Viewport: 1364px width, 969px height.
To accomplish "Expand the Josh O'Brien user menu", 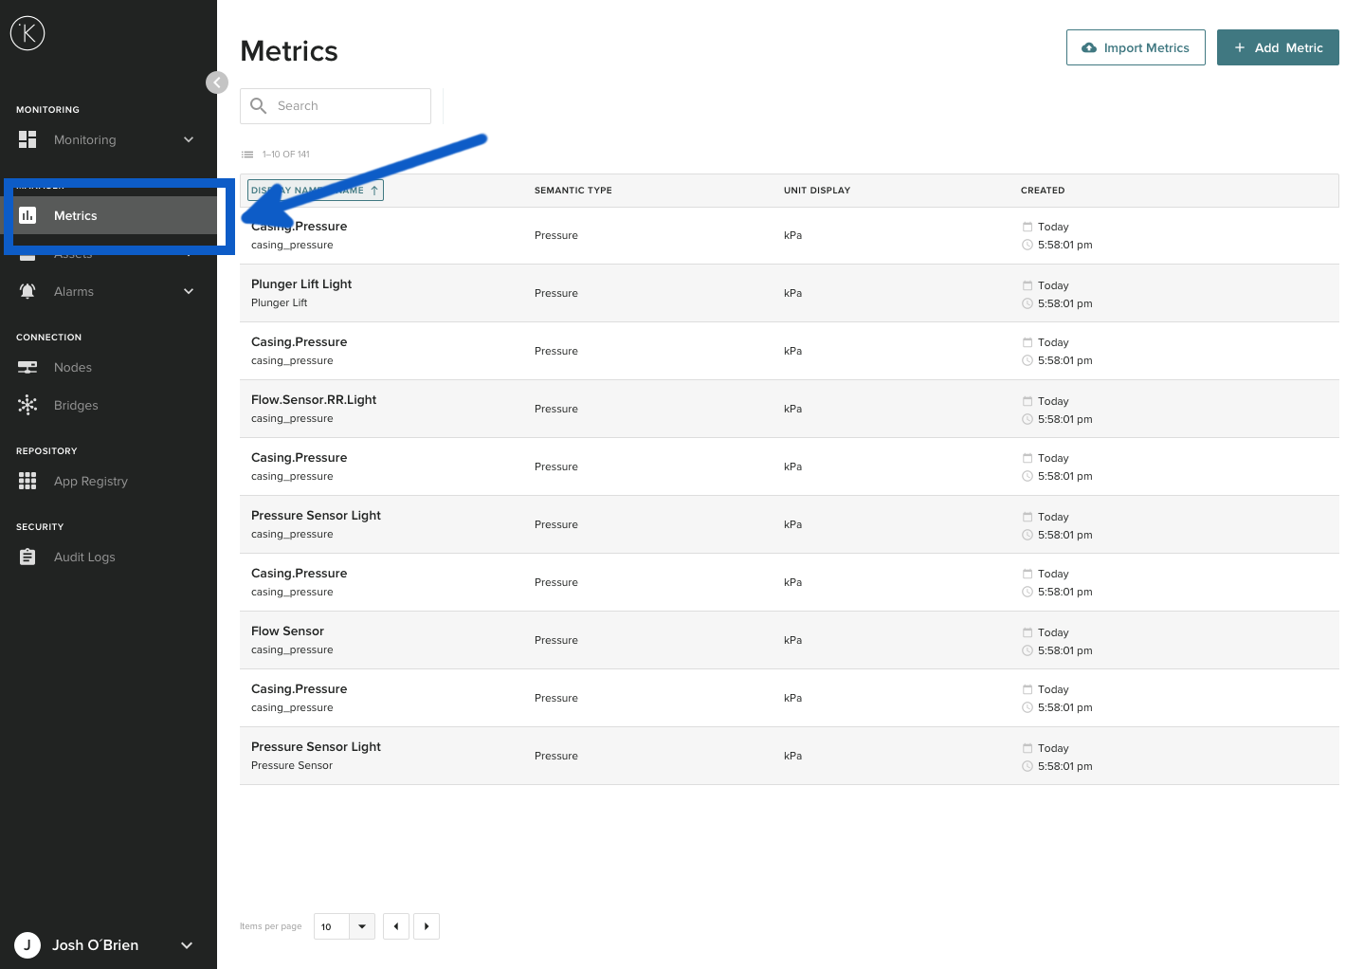I will tap(187, 945).
